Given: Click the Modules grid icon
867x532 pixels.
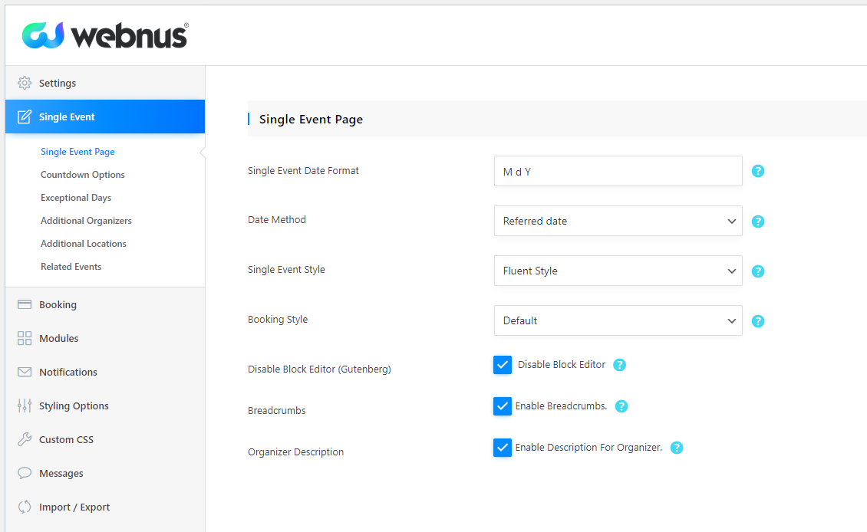Looking at the screenshot, I should click(25, 338).
